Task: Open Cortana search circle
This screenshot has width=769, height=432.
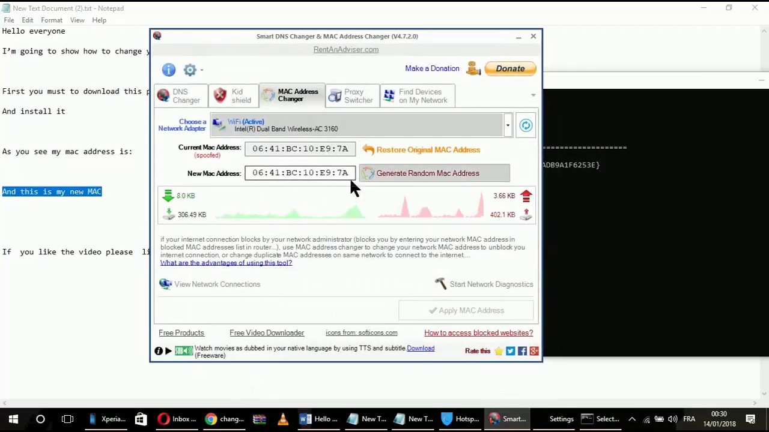Action: tap(40, 419)
